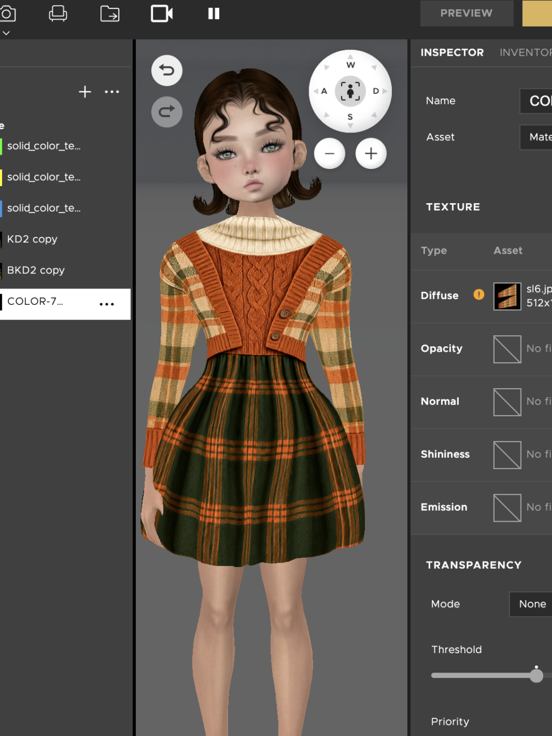Screen dimensions: 552x736
Task: Undo the last action
Action: click(x=167, y=70)
